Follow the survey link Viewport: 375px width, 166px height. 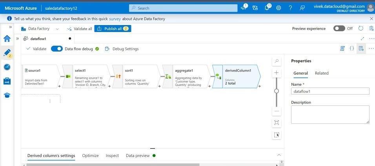coord(115,19)
